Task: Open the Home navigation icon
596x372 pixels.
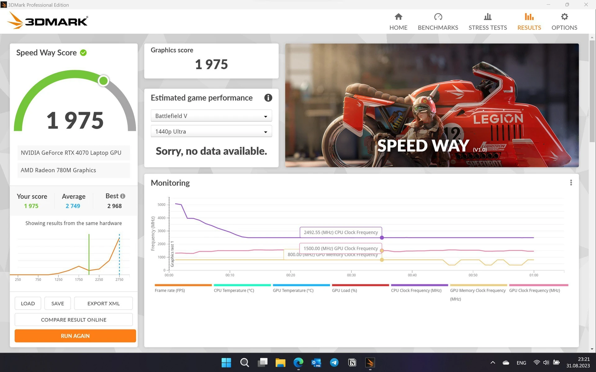Action: tap(398, 16)
